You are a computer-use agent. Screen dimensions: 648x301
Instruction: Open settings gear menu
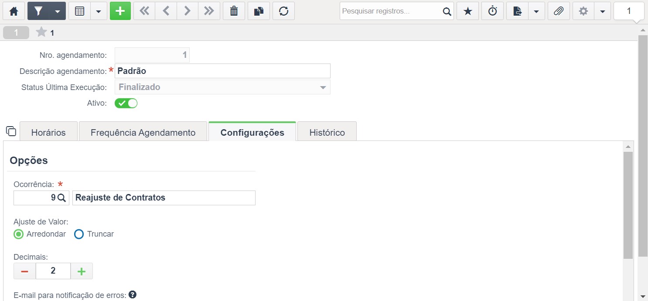(583, 11)
